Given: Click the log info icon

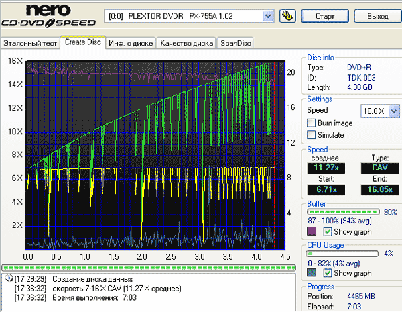Looking at the screenshot, I should [x=9, y=278].
